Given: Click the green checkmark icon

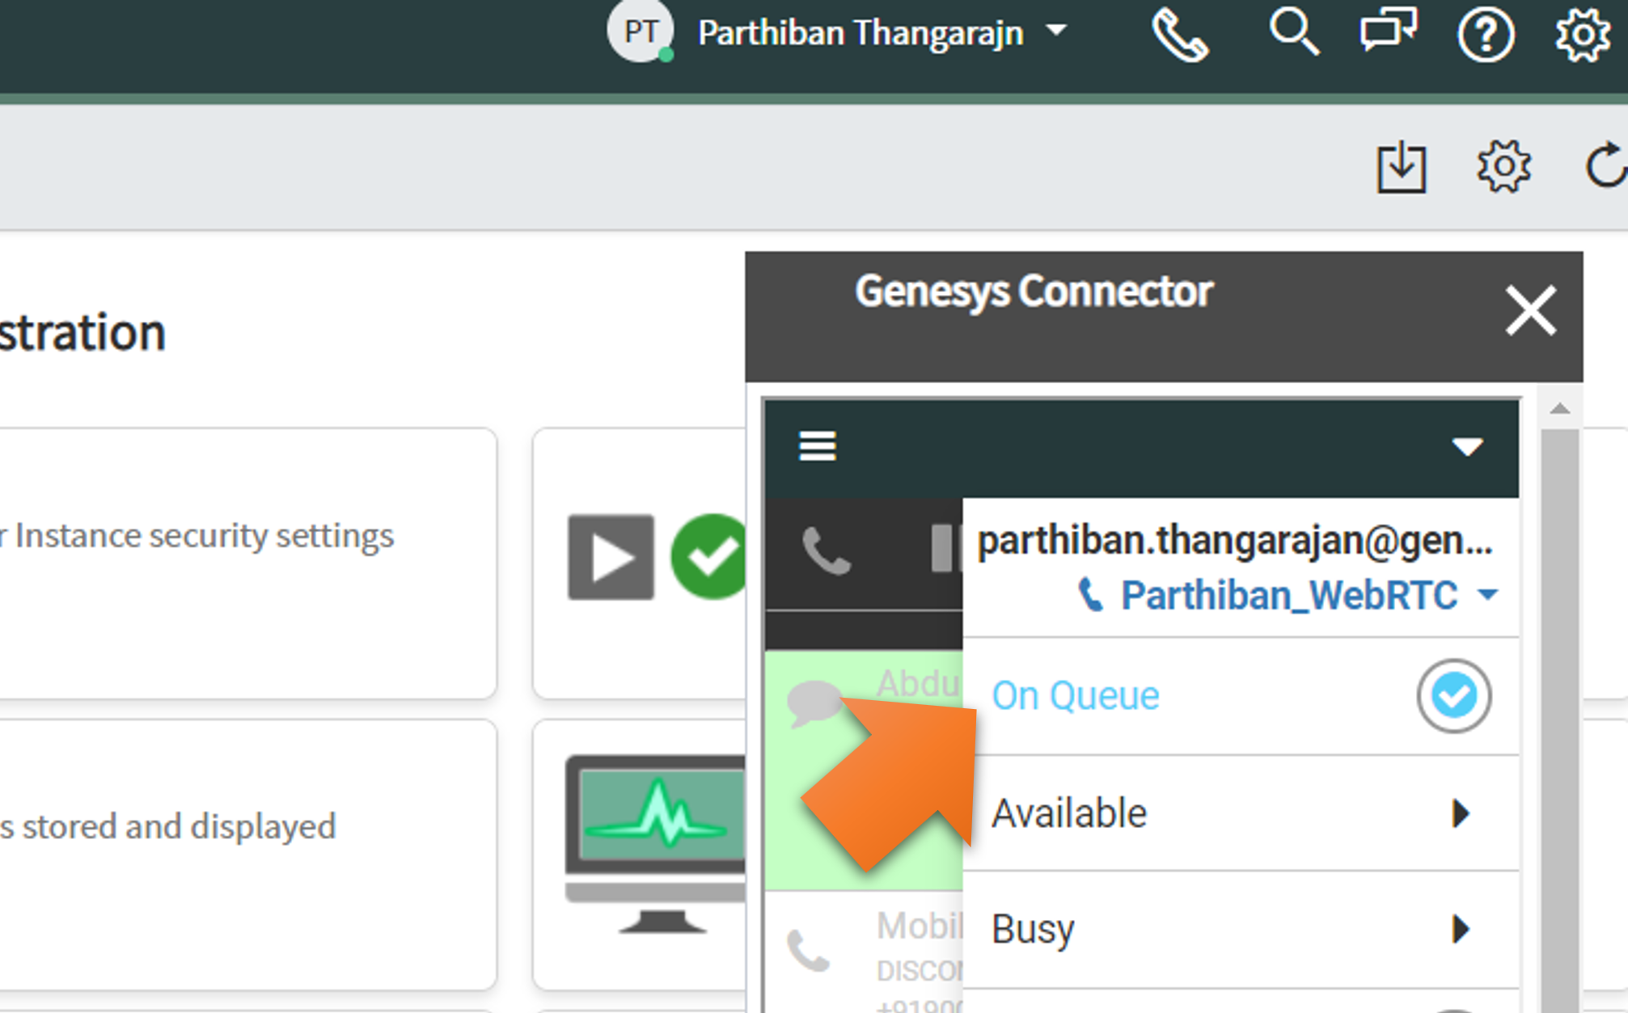Looking at the screenshot, I should 708,557.
